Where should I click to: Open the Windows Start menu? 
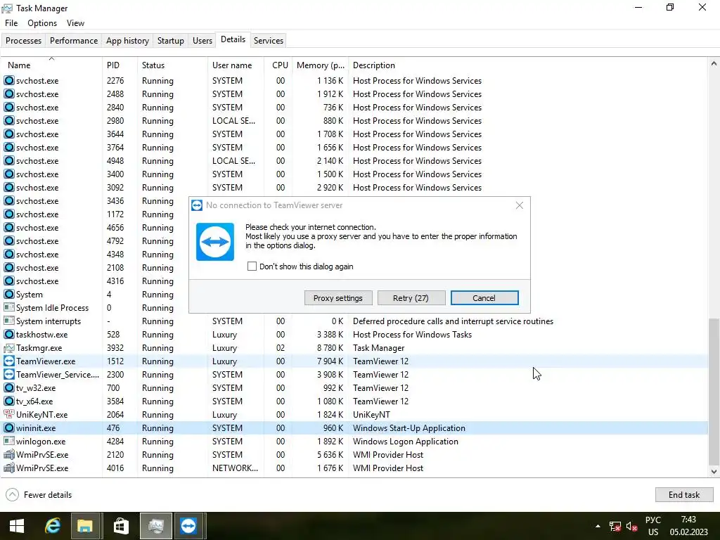click(x=17, y=526)
